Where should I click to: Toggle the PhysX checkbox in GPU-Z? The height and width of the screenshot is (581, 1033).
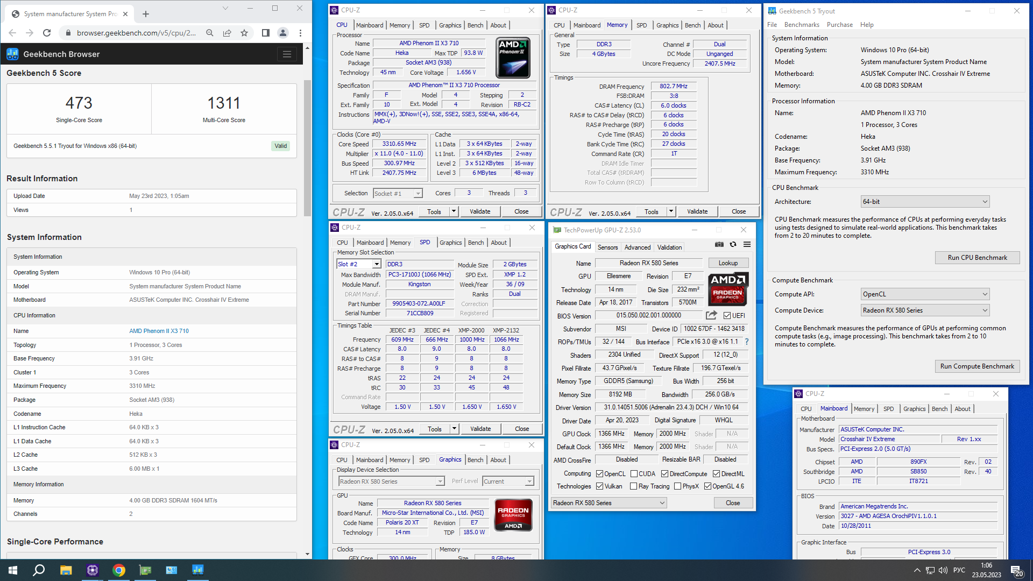tap(678, 486)
